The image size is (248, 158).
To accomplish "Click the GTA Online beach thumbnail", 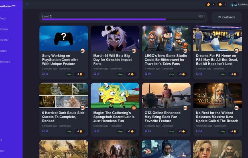I will (x=166, y=95).
